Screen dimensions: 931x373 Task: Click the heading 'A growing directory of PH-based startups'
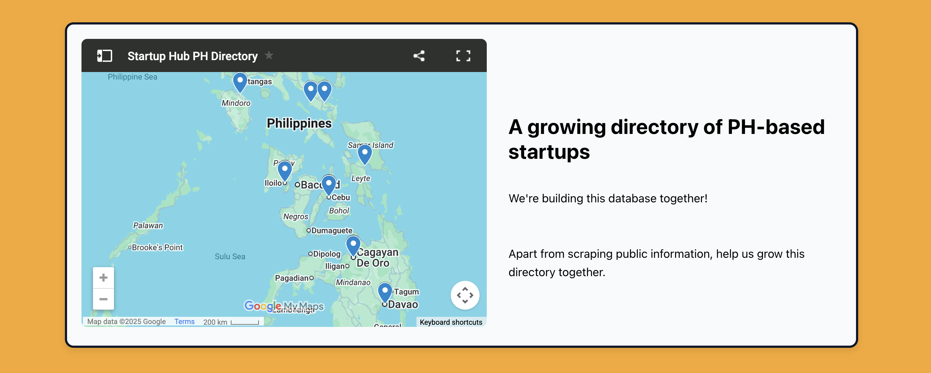[666, 139]
